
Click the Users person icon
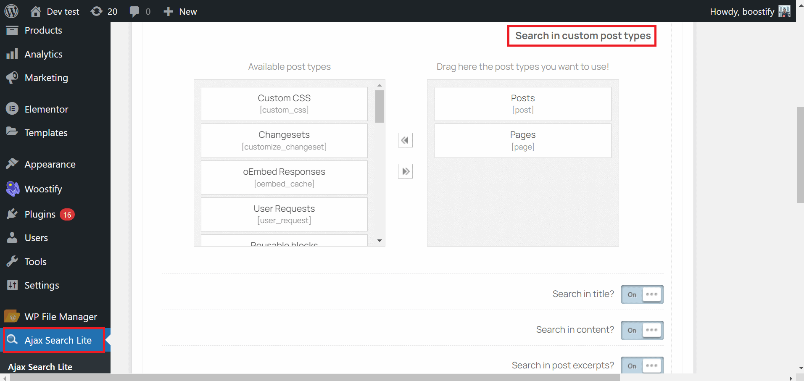(x=12, y=237)
